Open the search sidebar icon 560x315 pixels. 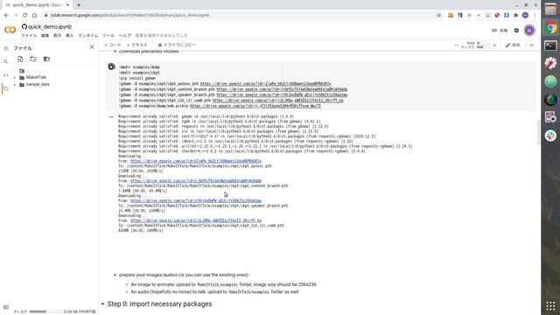[6, 62]
